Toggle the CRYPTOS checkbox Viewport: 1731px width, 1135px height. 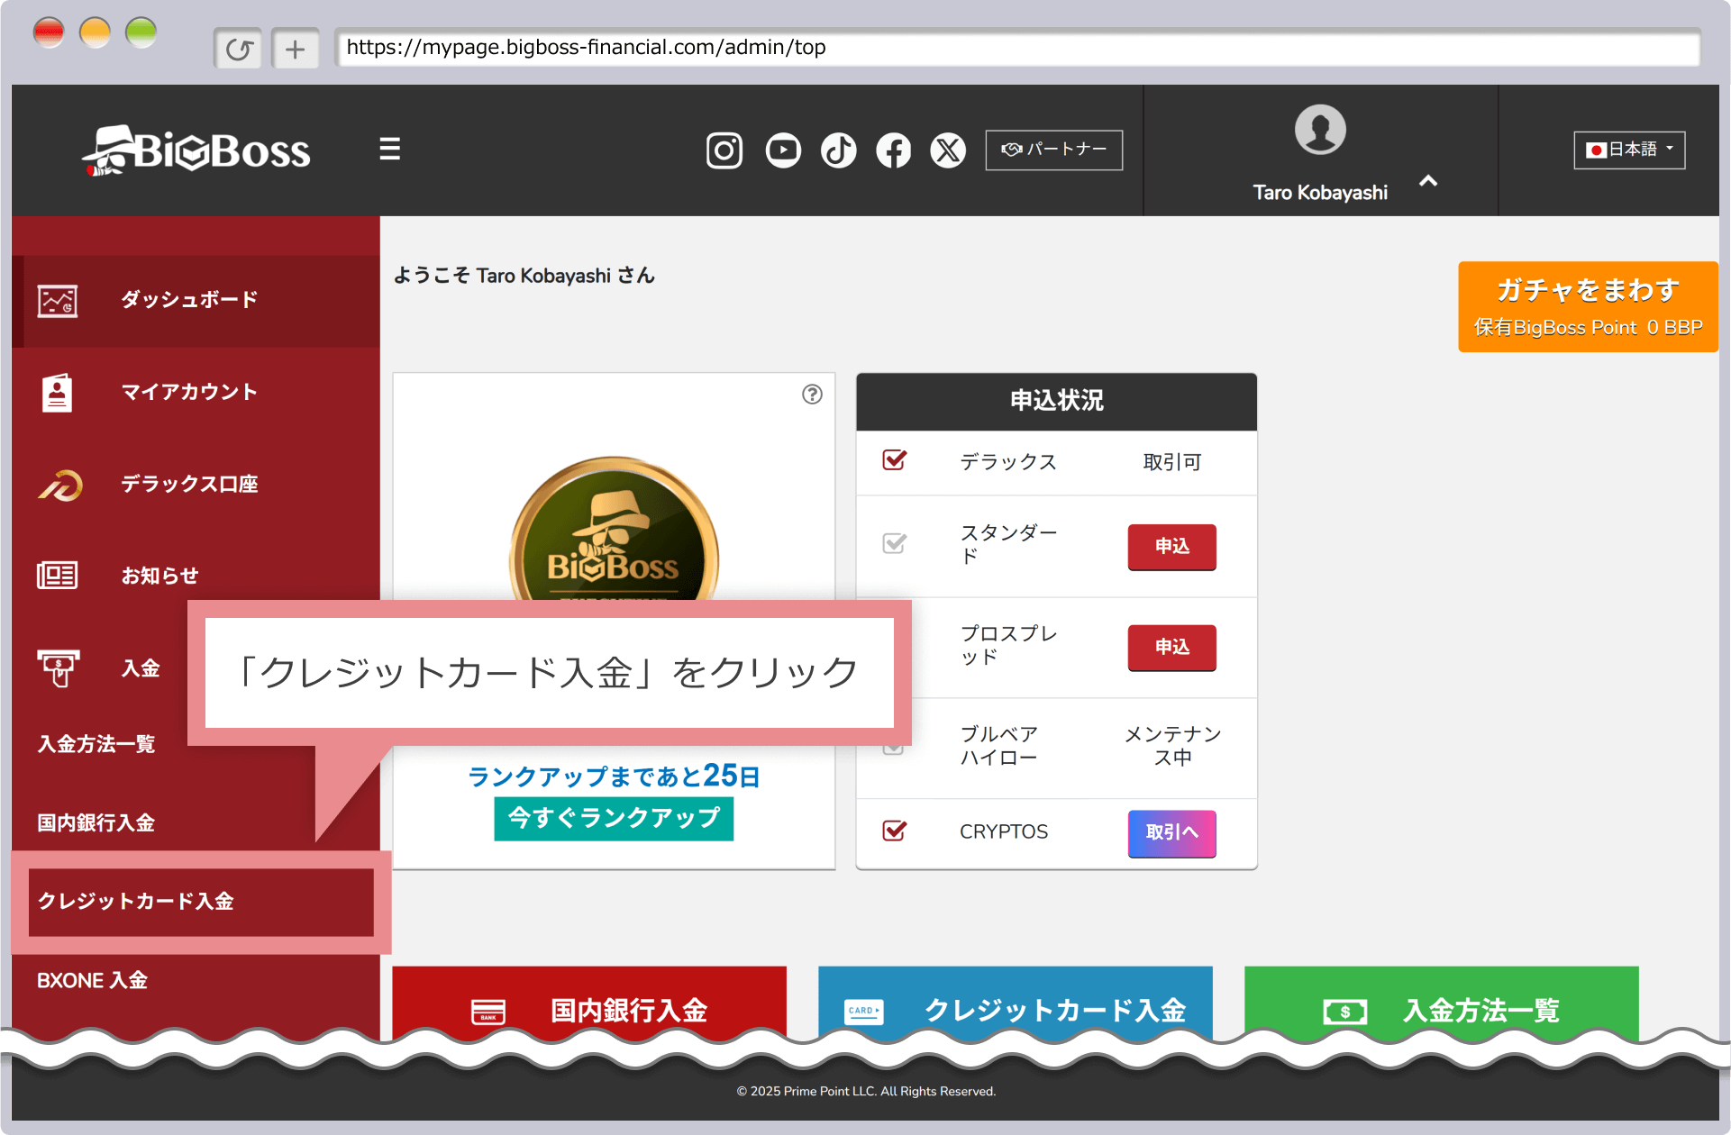tap(894, 831)
